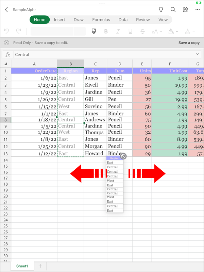Image resolution: width=204 pixels, height=272 pixels.
Task: Click units cell with 95
Action: [x=142, y=78]
